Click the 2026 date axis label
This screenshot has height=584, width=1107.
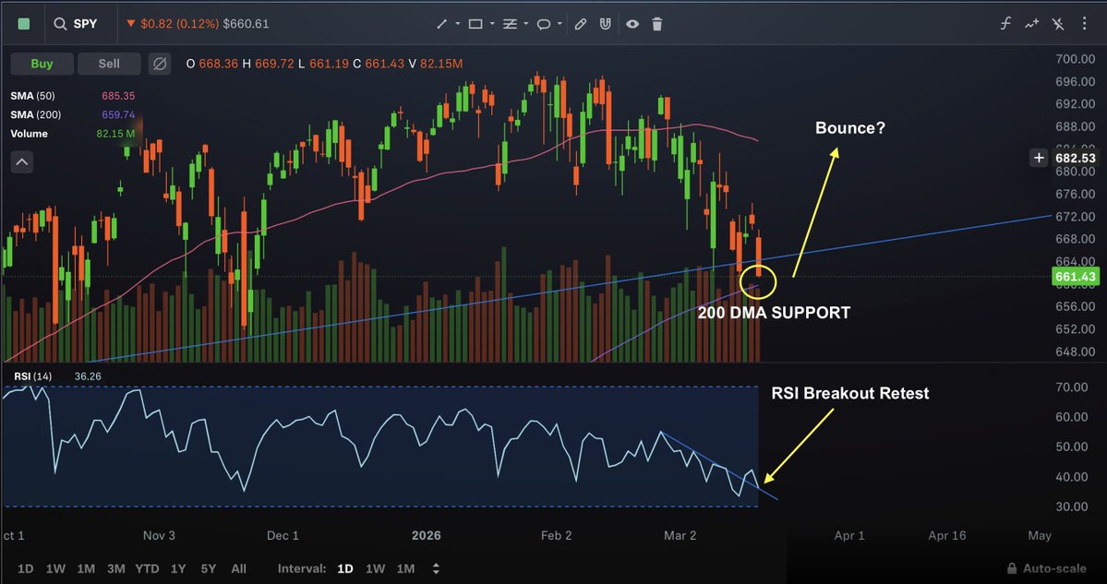tap(426, 535)
